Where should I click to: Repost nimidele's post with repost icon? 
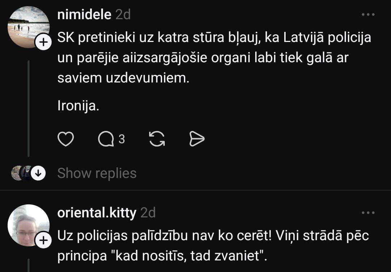157,139
